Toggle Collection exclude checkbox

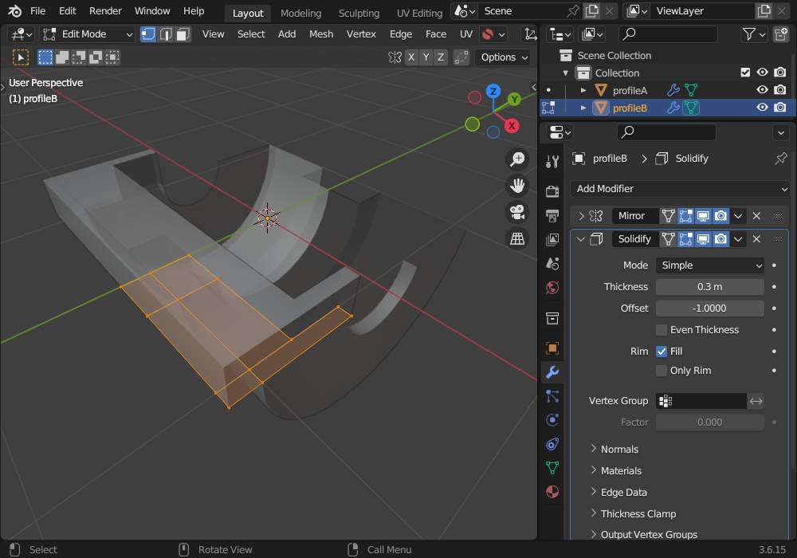745,73
